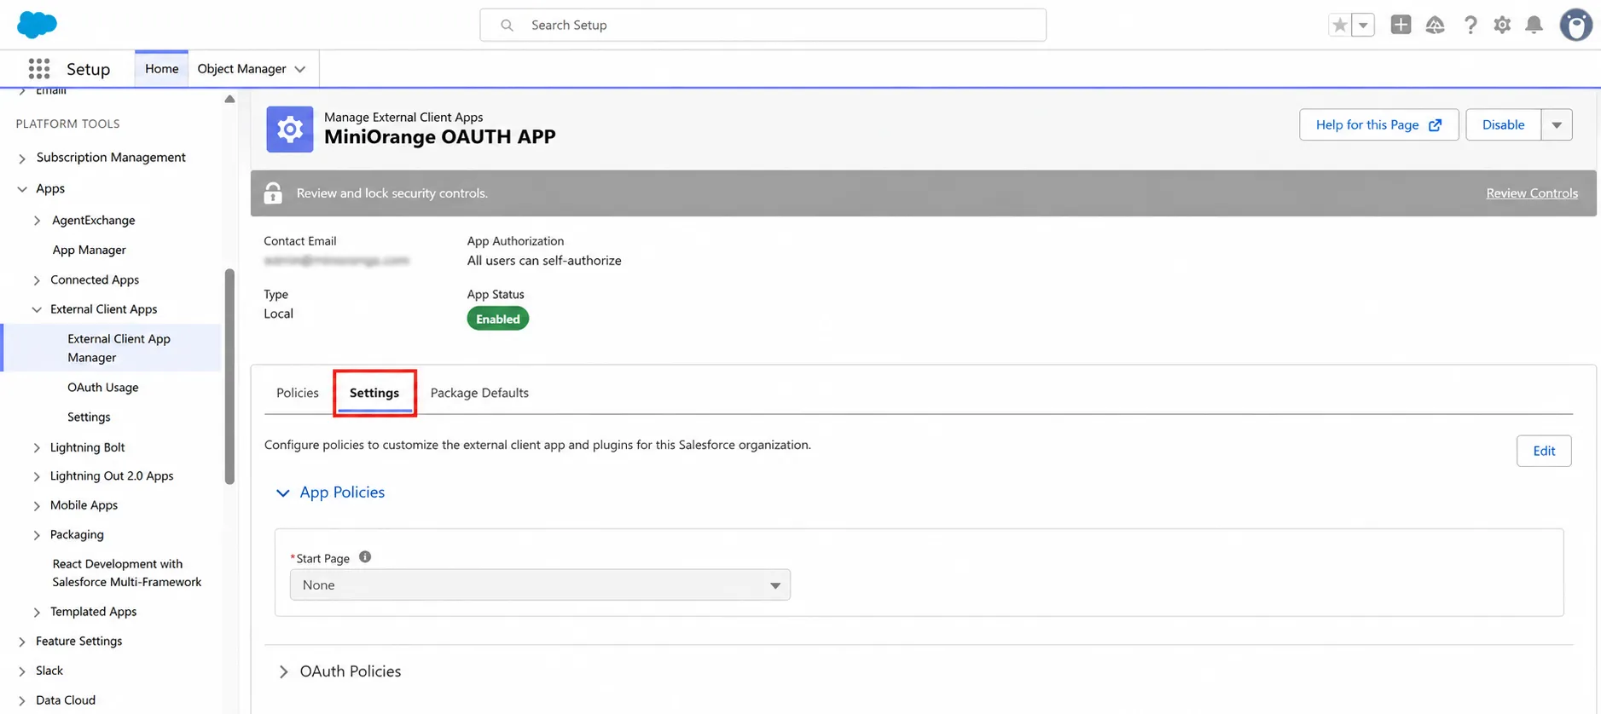Open React Development with Salesforce Multi-Framework

(x=126, y=573)
